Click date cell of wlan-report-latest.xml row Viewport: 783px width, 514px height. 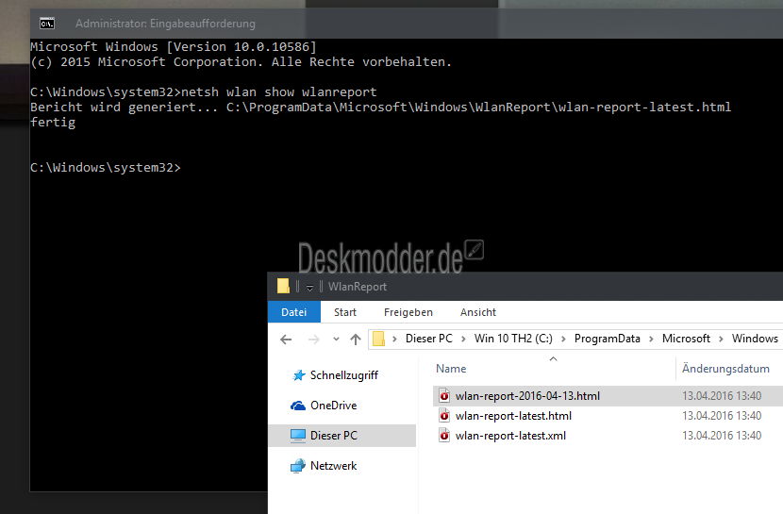(722, 436)
